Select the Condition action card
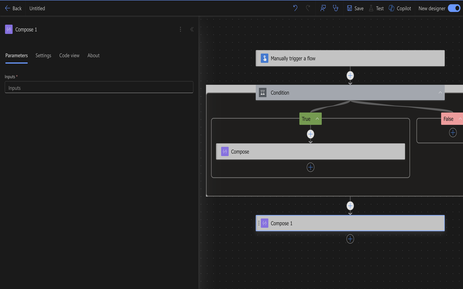This screenshot has width=463, height=289. click(x=350, y=92)
